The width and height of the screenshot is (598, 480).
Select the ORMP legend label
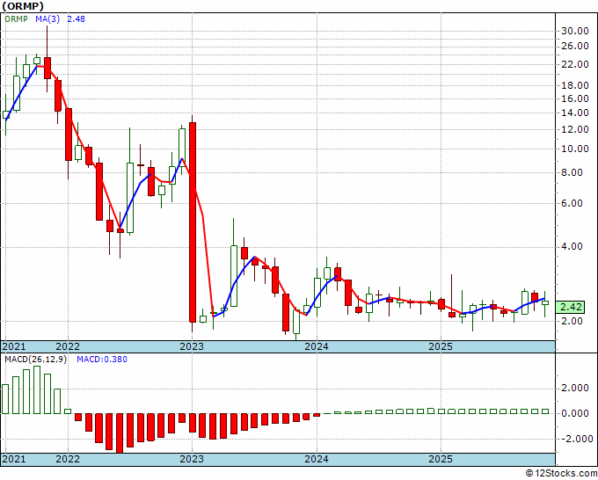click(16, 18)
